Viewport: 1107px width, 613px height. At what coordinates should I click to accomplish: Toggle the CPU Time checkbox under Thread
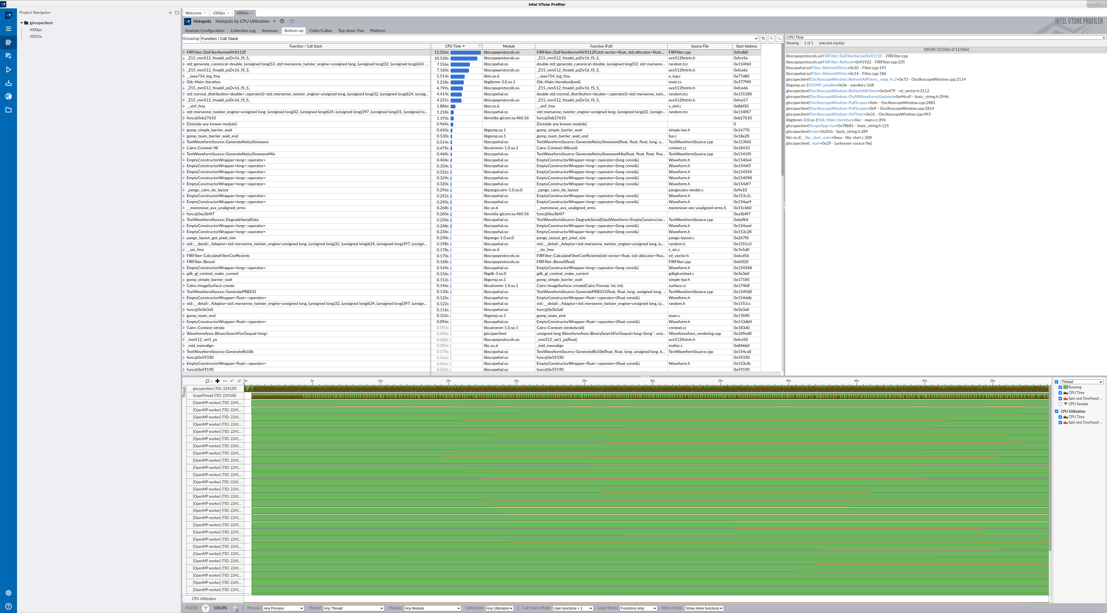click(1060, 393)
